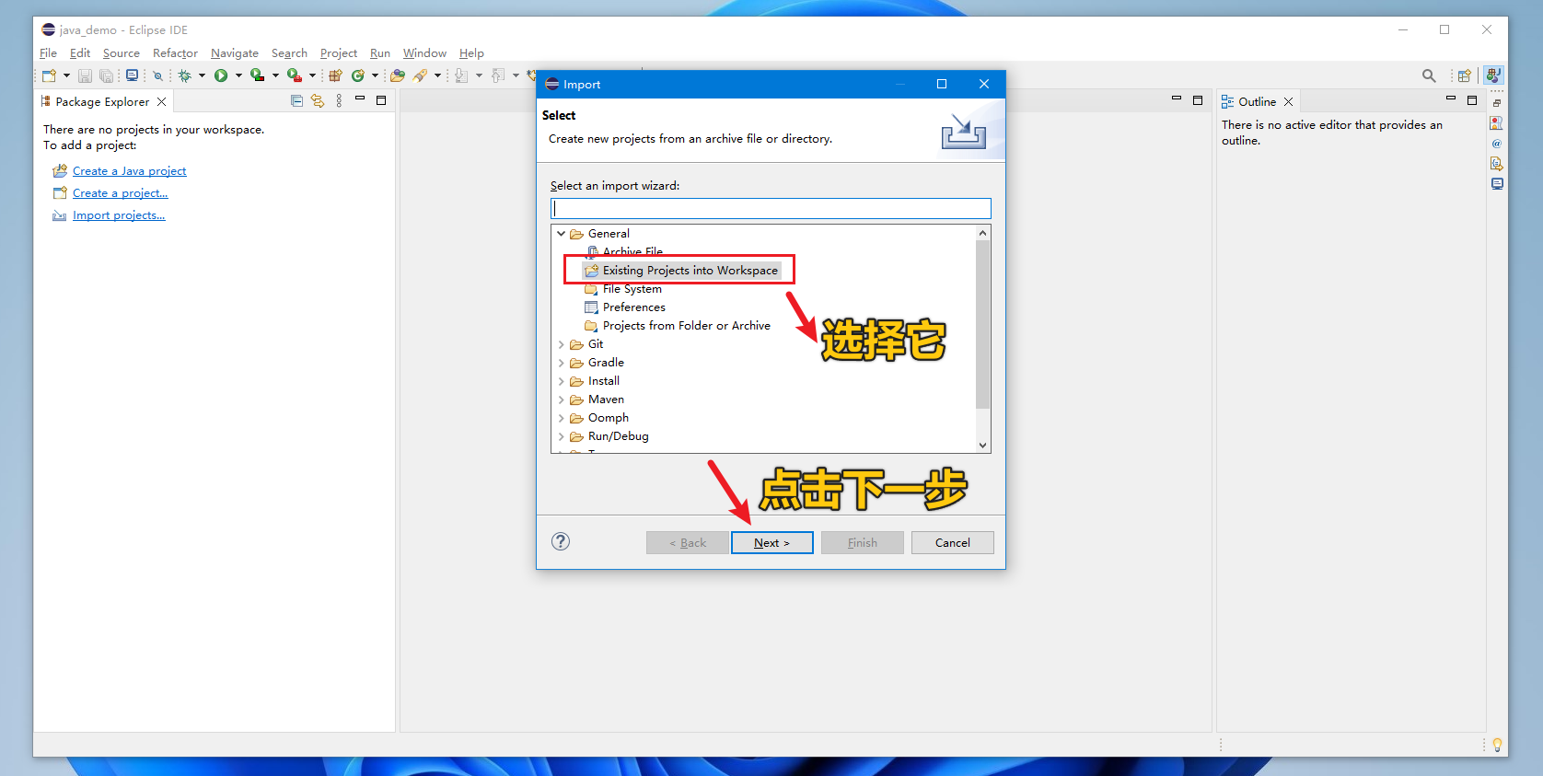Open the Navigate menu
The width and height of the screenshot is (1543, 776).
coord(235,53)
